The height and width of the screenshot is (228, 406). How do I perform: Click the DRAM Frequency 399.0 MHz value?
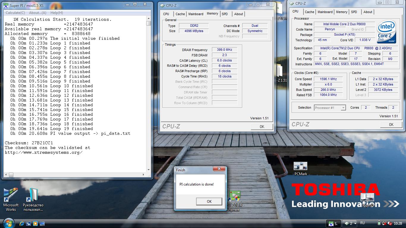point(224,50)
